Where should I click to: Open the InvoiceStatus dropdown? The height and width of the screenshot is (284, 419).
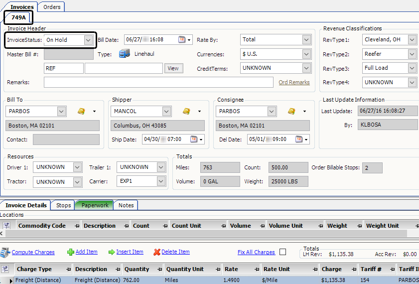pos(88,40)
